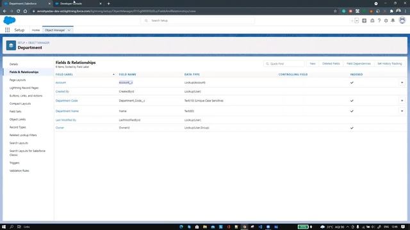Open the Owner field link

(x=60, y=128)
